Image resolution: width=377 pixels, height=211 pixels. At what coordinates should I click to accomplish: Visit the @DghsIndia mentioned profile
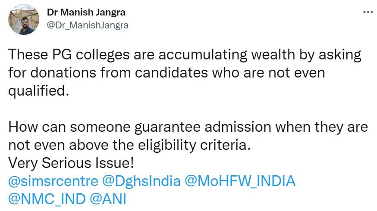tap(141, 180)
